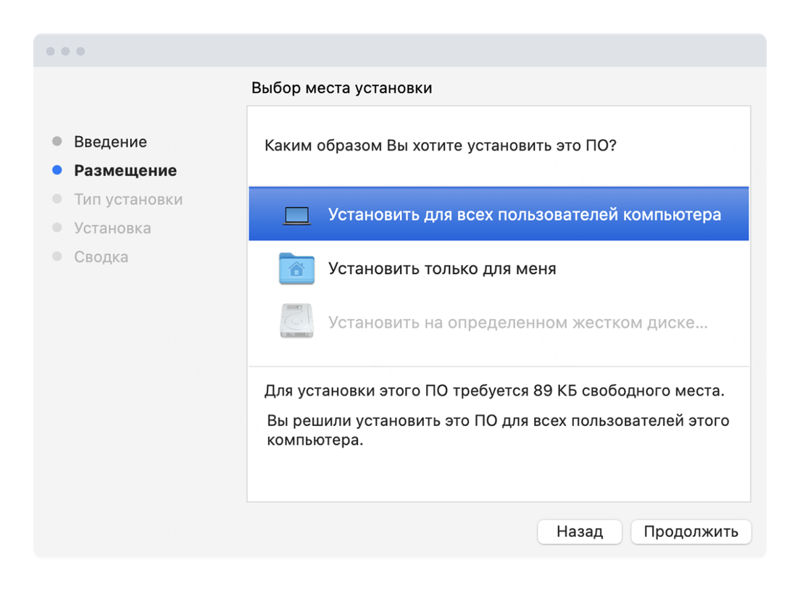Choose 'Установить только для меня' option

click(x=442, y=269)
